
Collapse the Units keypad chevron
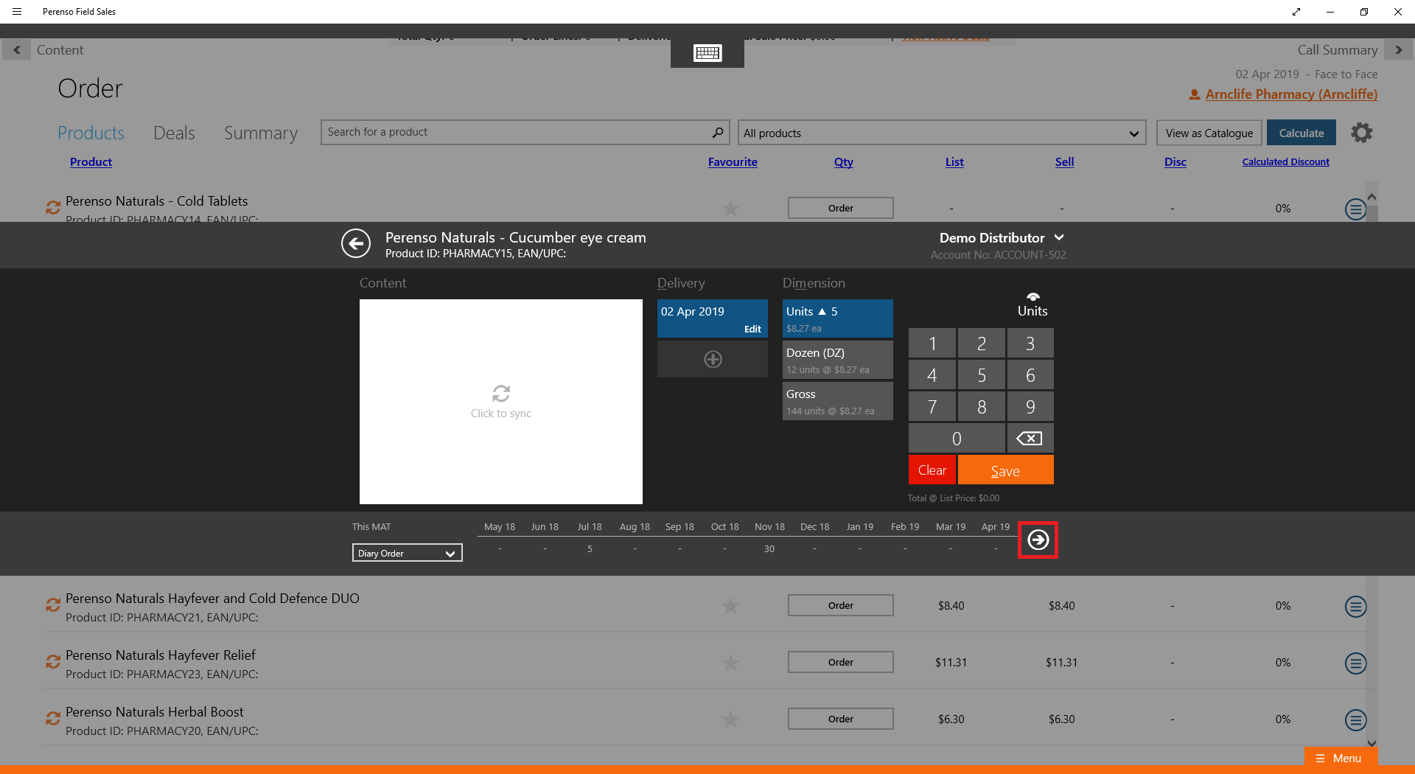[x=1033, y=297]
